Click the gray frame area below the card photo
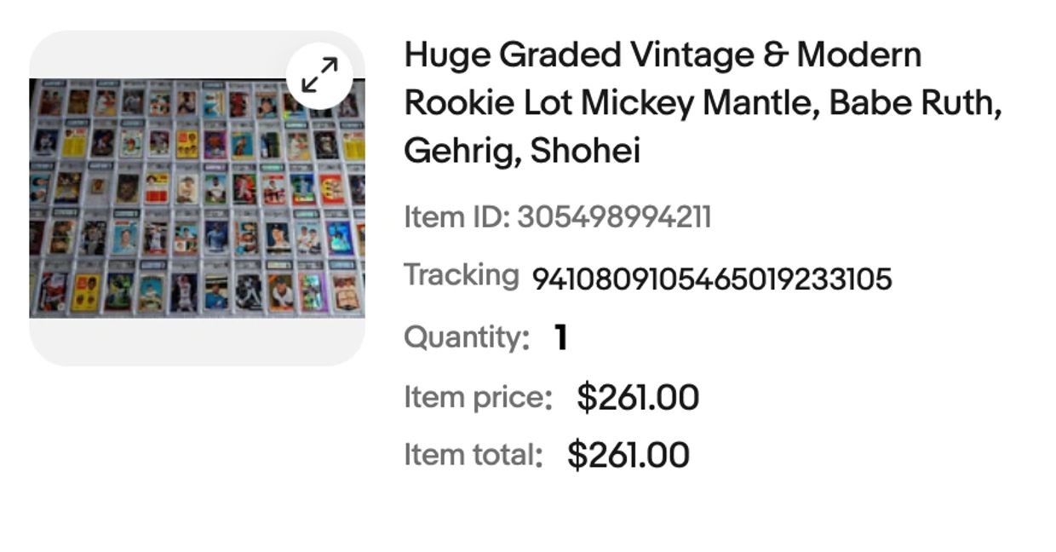This screenshot has width=1056, height=552. pyautogui.click(x=197, y=342)
